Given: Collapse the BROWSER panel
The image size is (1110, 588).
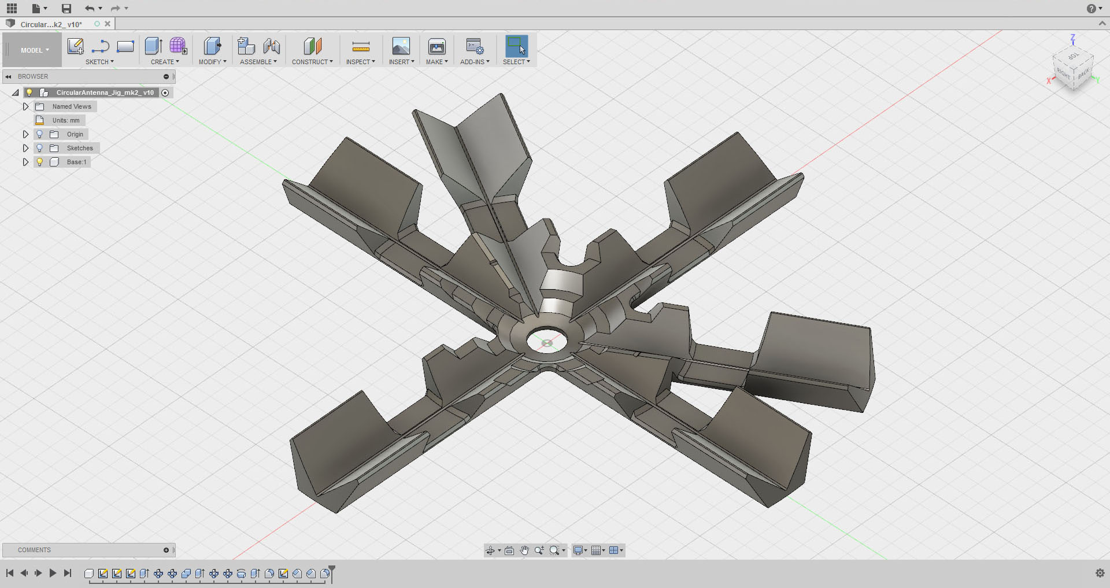Looking at the screenshot, I should [166, 76].
